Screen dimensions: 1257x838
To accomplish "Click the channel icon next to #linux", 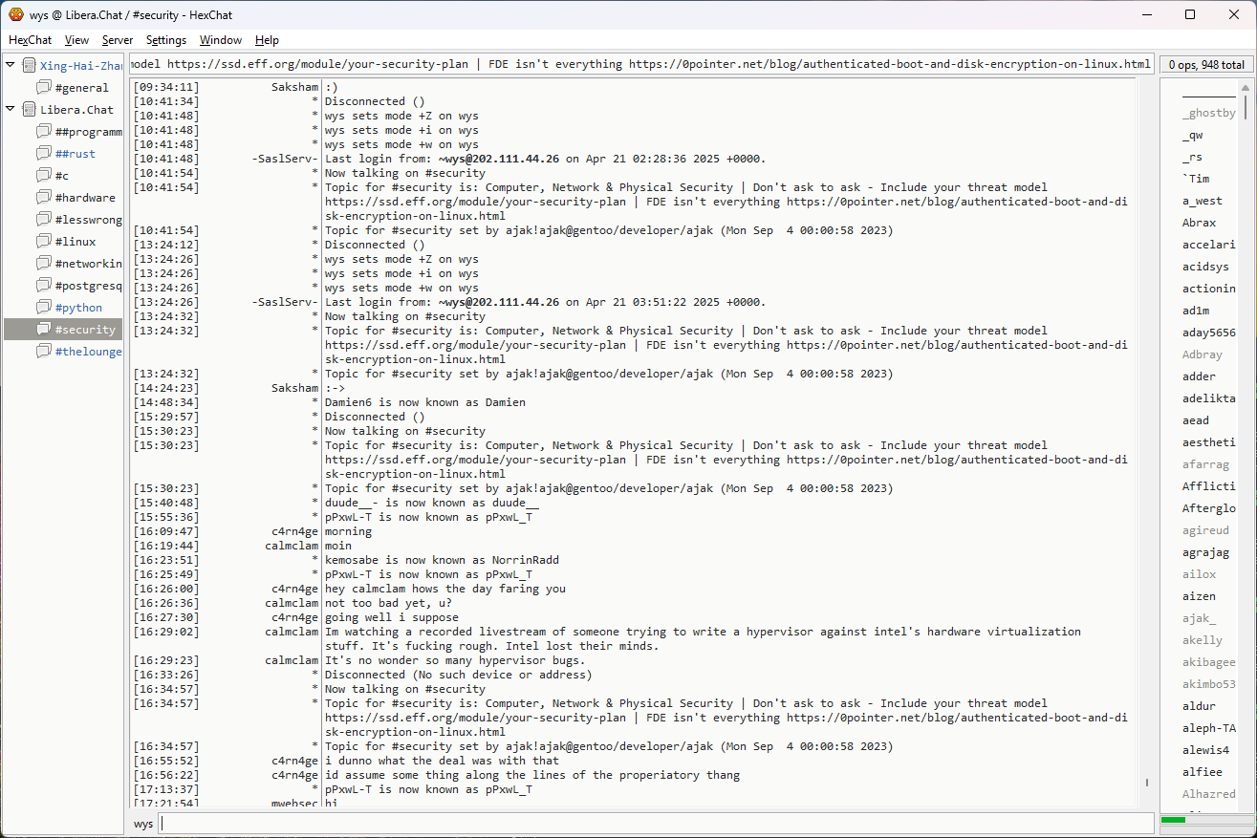I will [x=44, y=241].
